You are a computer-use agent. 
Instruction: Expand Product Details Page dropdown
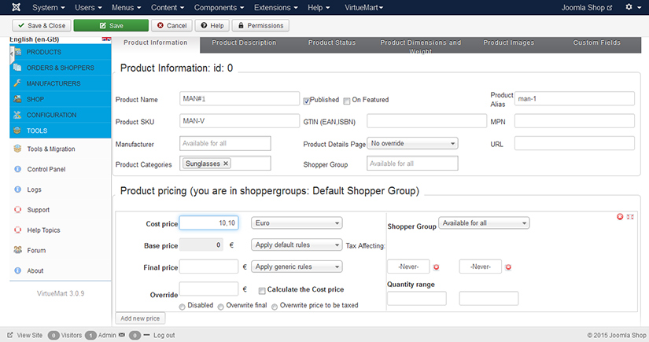[x=412, y=144]
